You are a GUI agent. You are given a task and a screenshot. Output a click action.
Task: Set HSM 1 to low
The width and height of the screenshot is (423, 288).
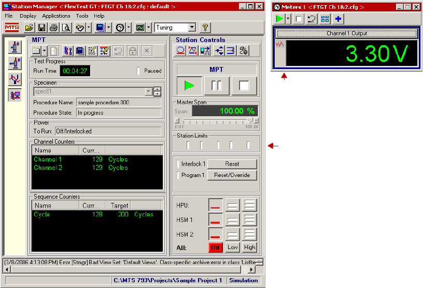point(232,220)
